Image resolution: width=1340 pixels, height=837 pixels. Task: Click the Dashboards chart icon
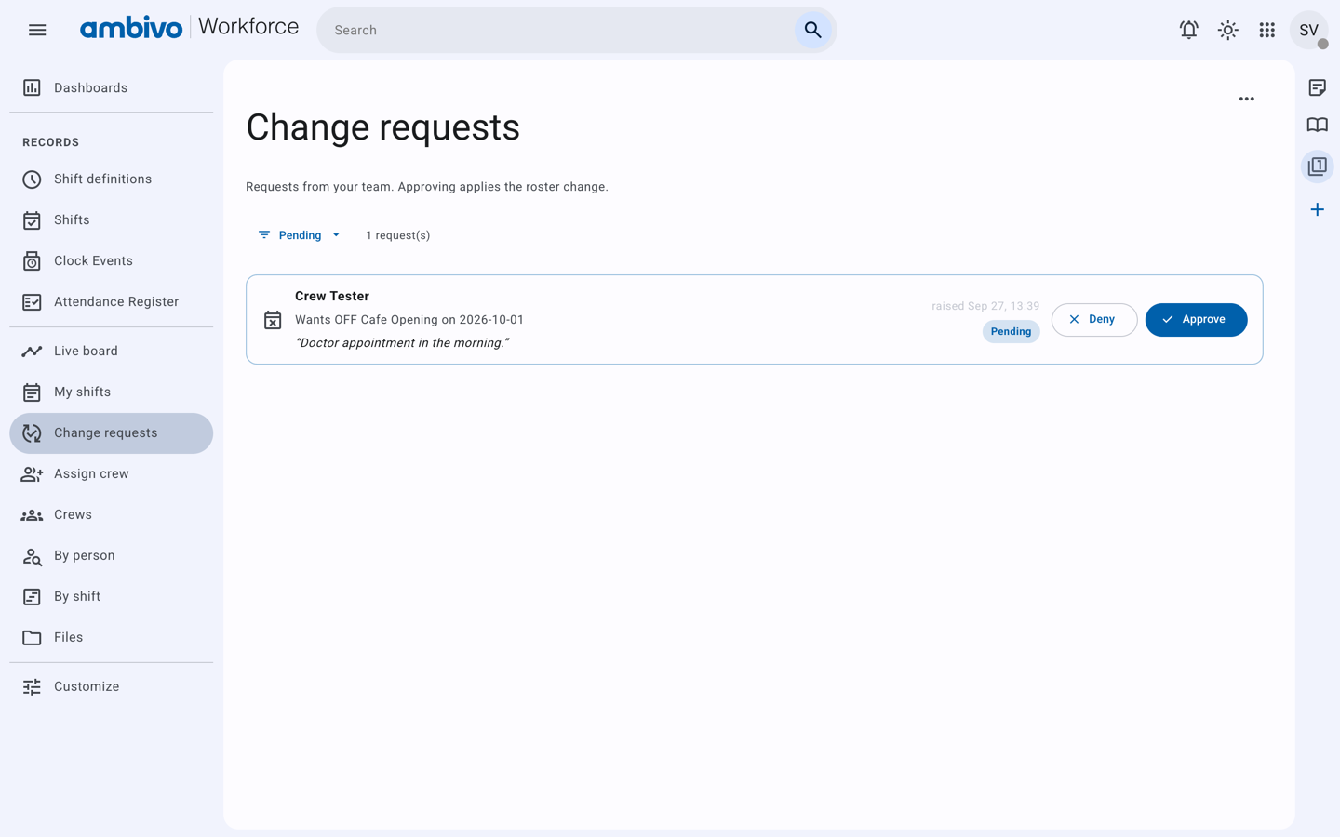point(32,87)
